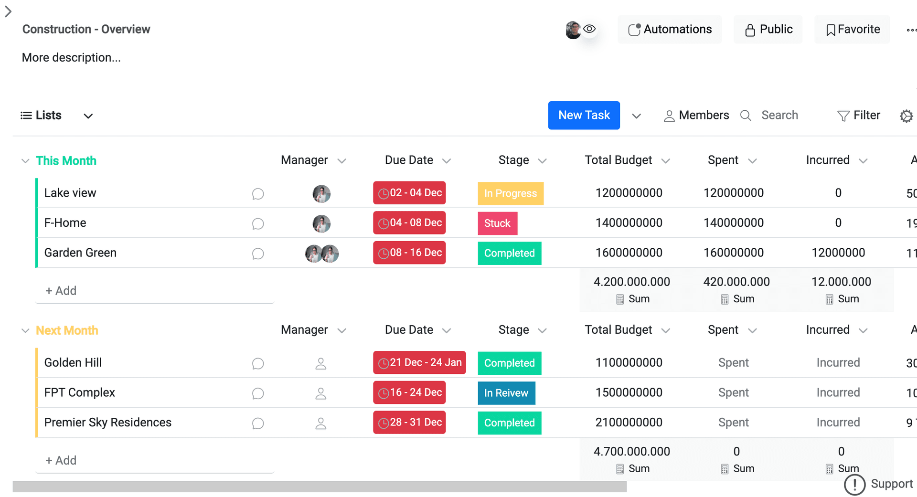Toggle the watch eye icon

click(590, 29)
